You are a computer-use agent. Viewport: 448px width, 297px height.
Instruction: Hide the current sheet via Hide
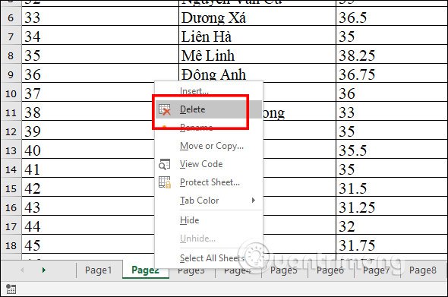[x=209, y=220]
